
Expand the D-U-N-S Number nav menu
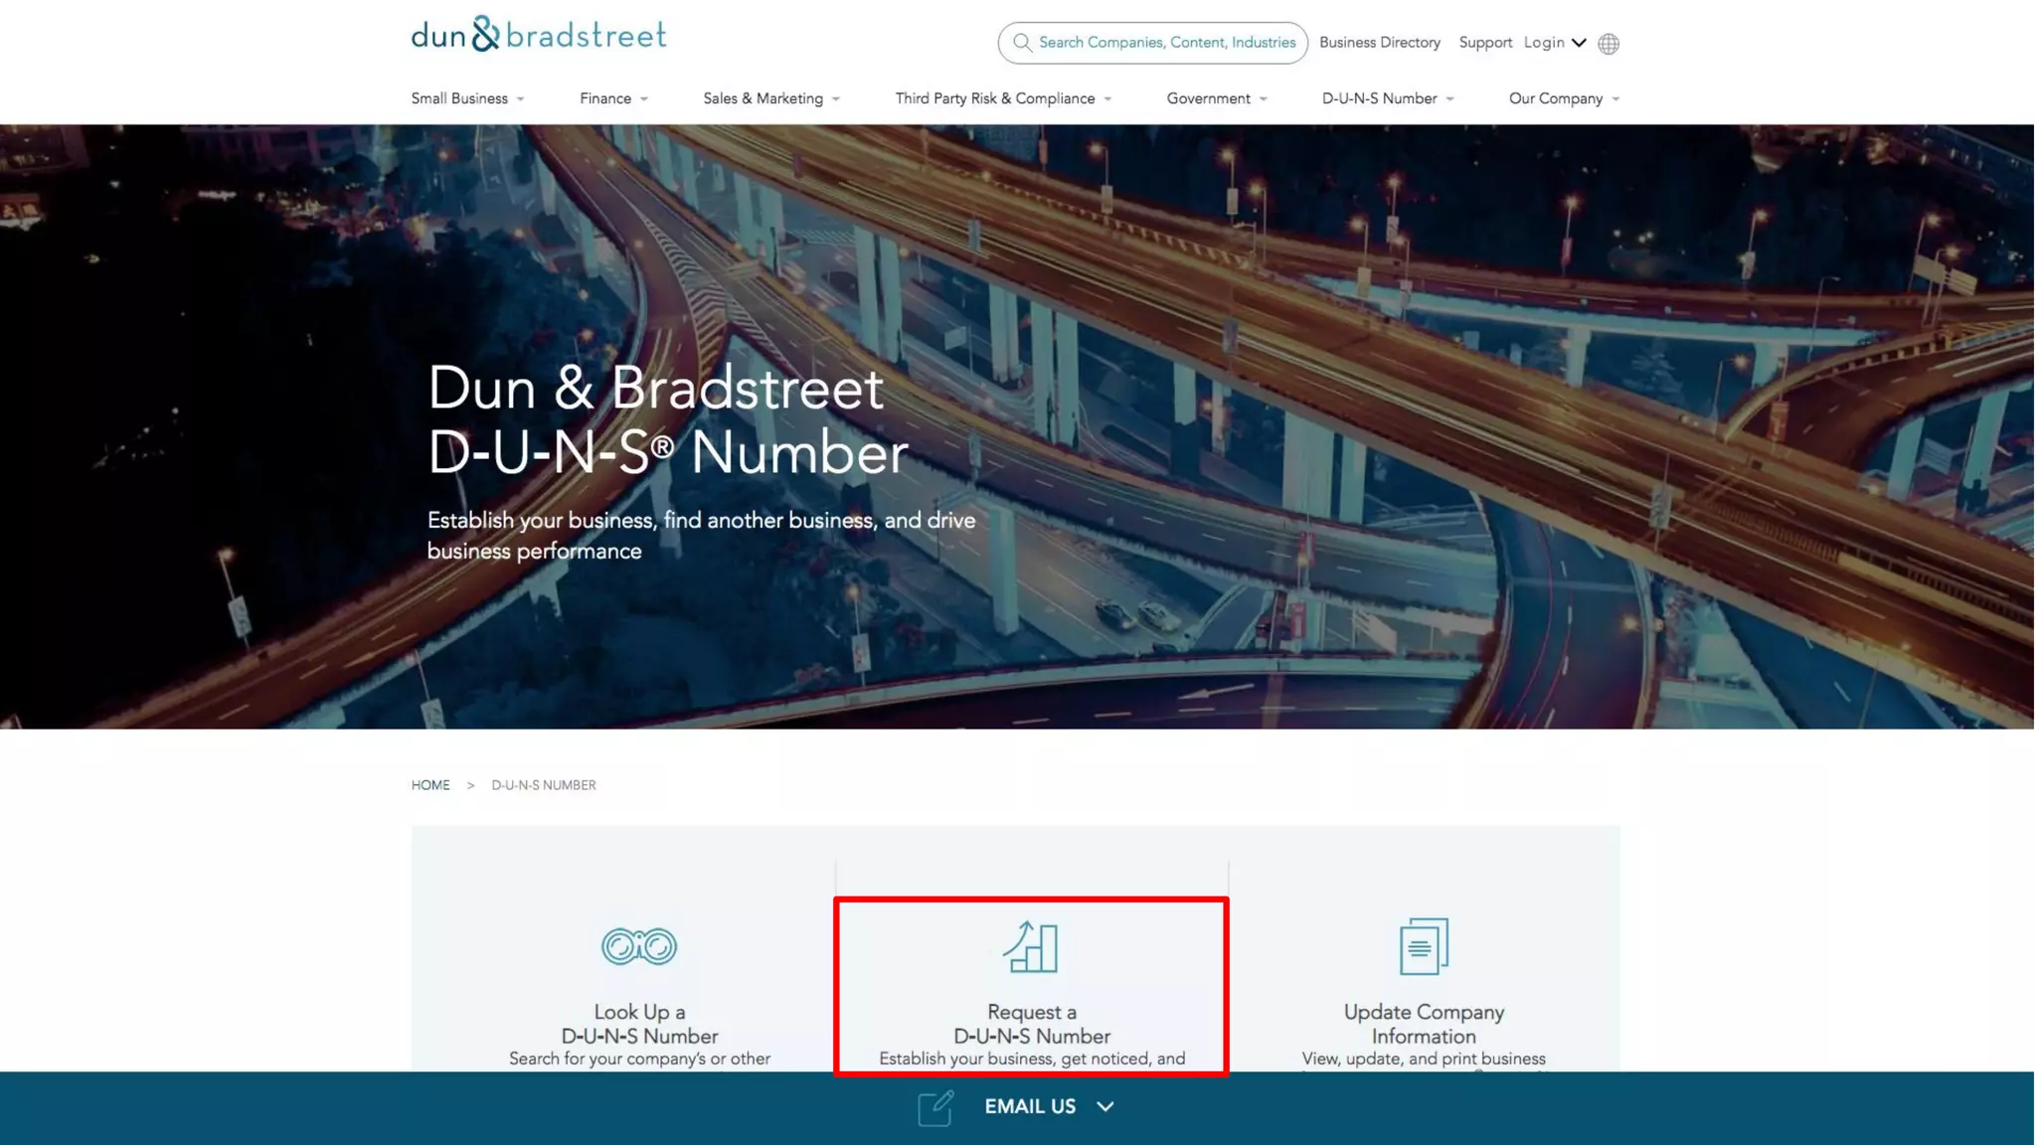point(1388,98)
